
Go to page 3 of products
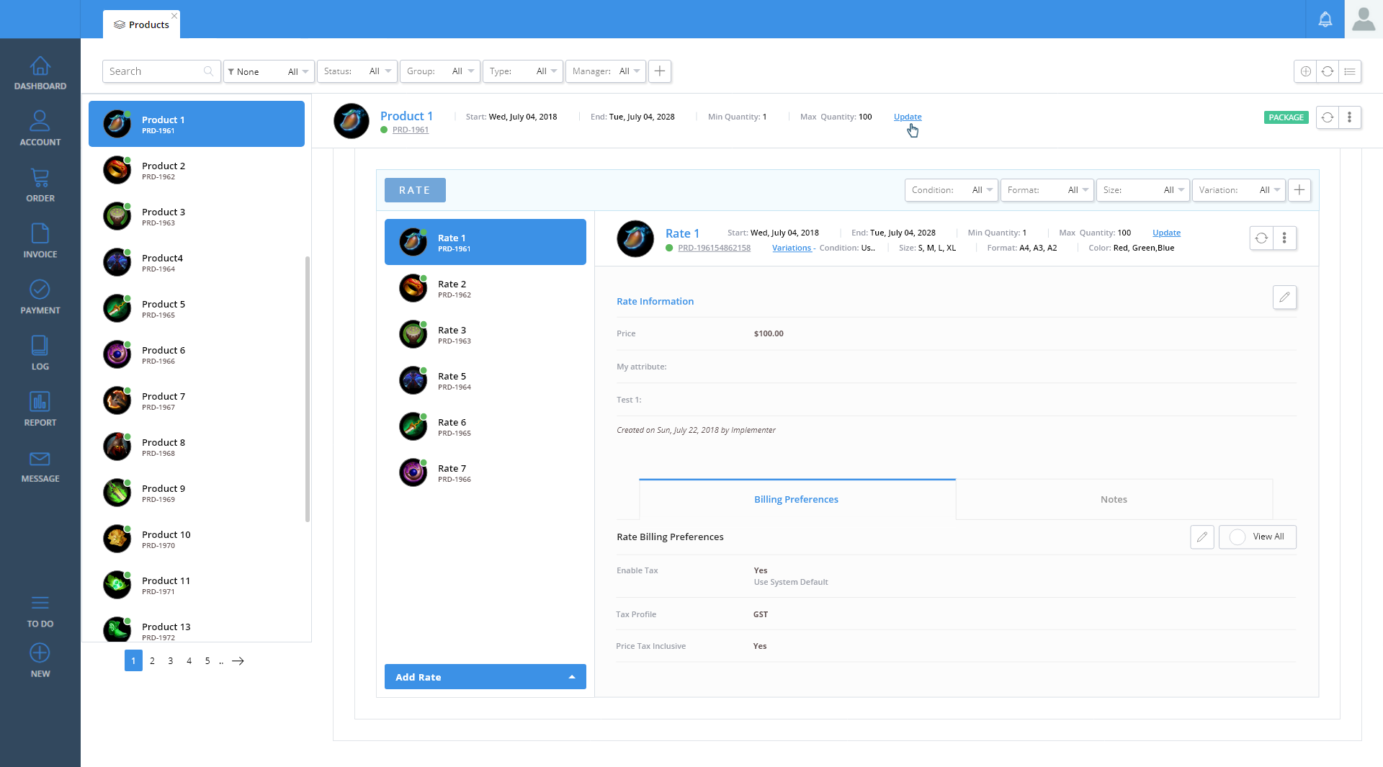[171, 661]
